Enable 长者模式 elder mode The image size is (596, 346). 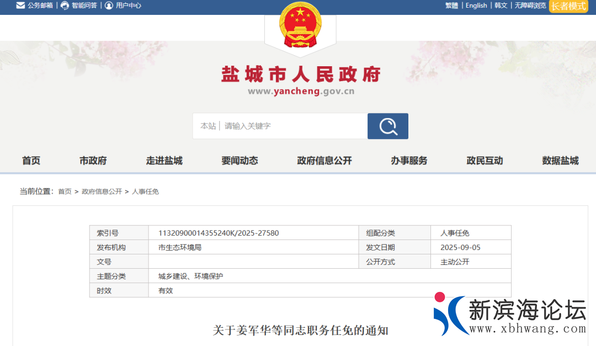pyautogui.click(x=568, y=6)
